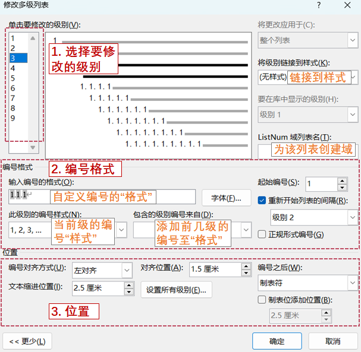Open the 左对齐 number alignment dropdown
Screen dimensions: 361x352
pos(102,270)
